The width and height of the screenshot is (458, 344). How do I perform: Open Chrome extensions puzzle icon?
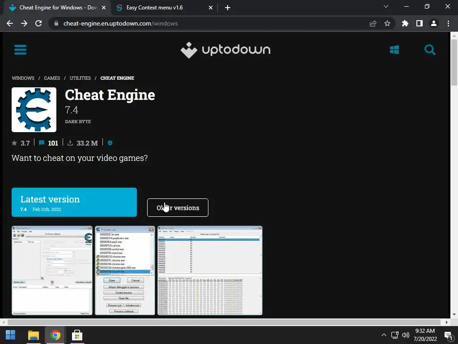click(x=405, y=23)
